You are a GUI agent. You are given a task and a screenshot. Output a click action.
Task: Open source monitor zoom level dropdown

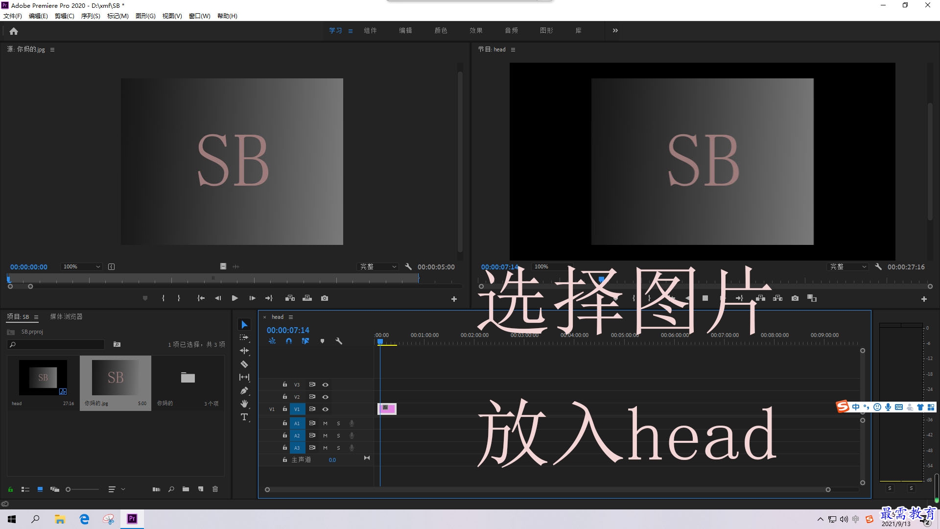click(81, 266)
